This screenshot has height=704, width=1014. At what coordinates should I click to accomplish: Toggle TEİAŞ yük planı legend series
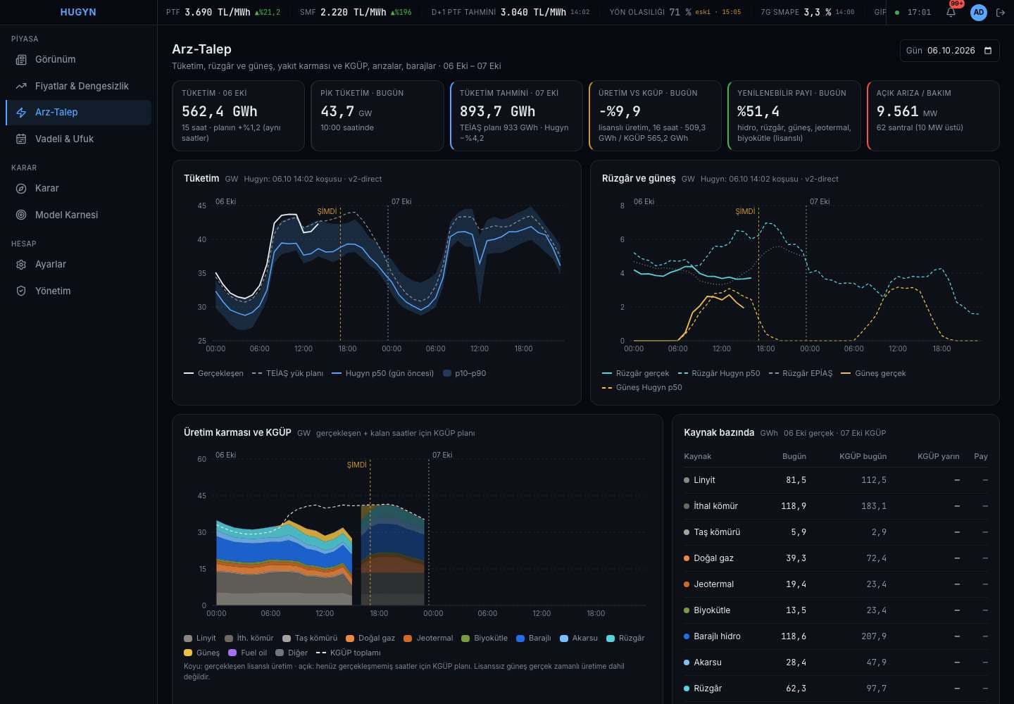[287, 374]
